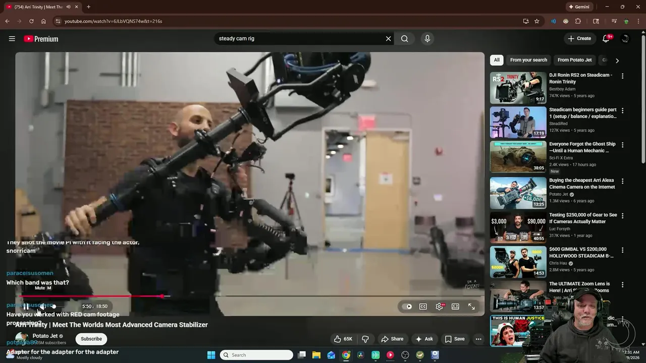The width and height of the screenshot is (646, 363).
Task: Open DaVinci Resolve from the taskbar
Action: pyautogui.click(x=361, y=355)
